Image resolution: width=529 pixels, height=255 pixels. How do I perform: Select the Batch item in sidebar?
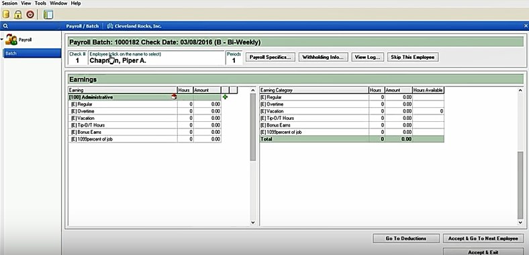tap(32, 53)
